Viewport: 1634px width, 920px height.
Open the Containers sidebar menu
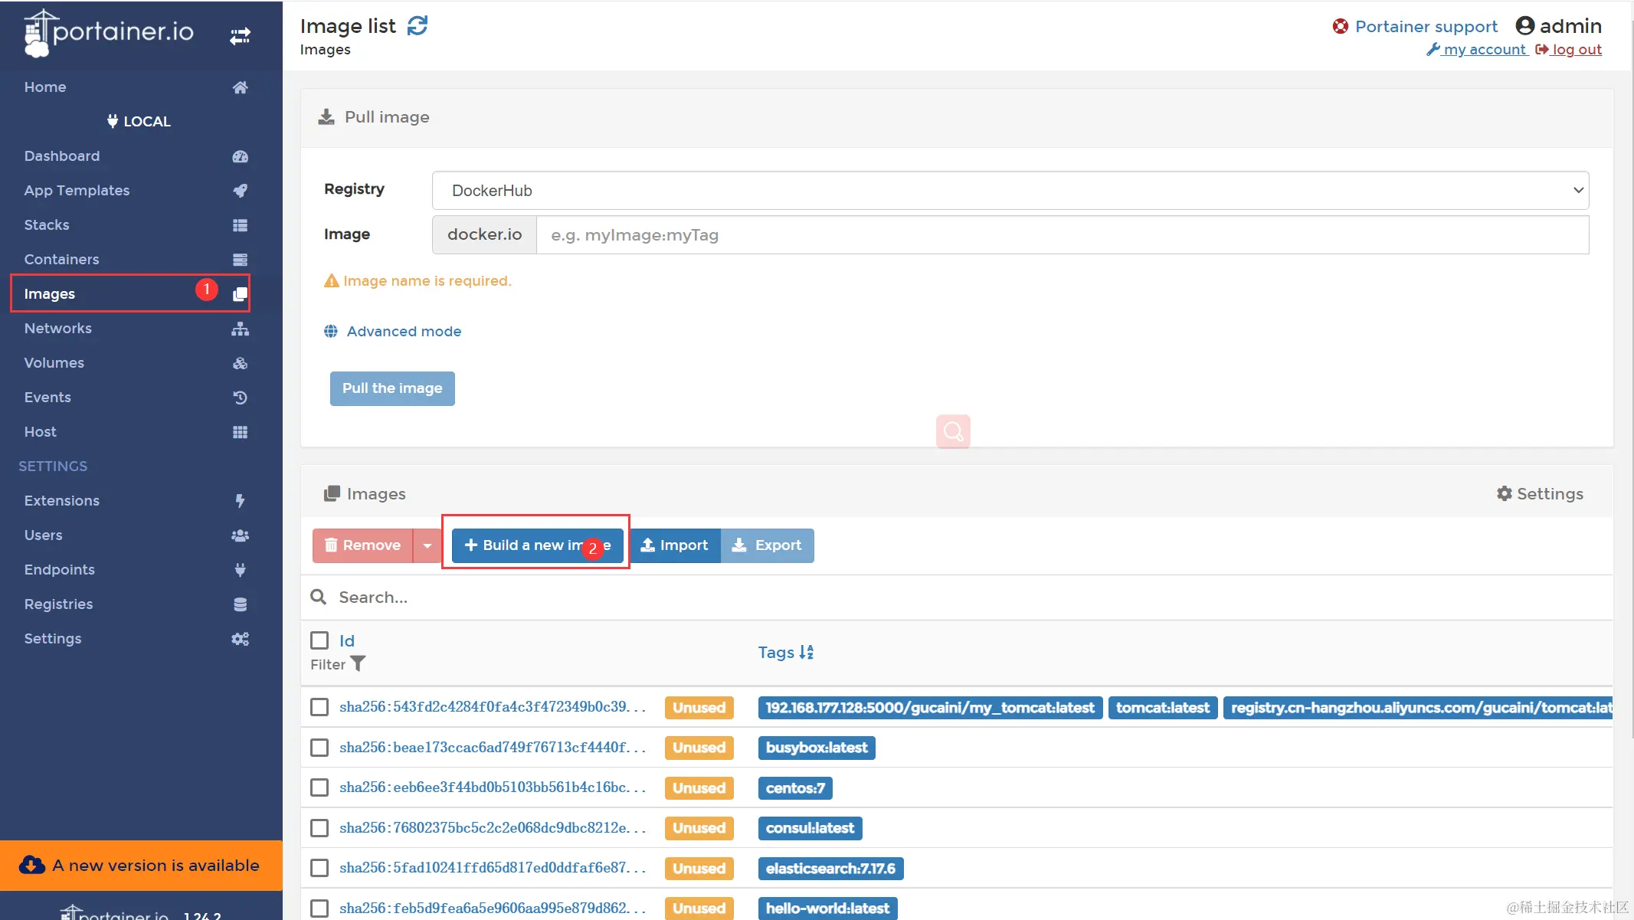coord(61,259)
